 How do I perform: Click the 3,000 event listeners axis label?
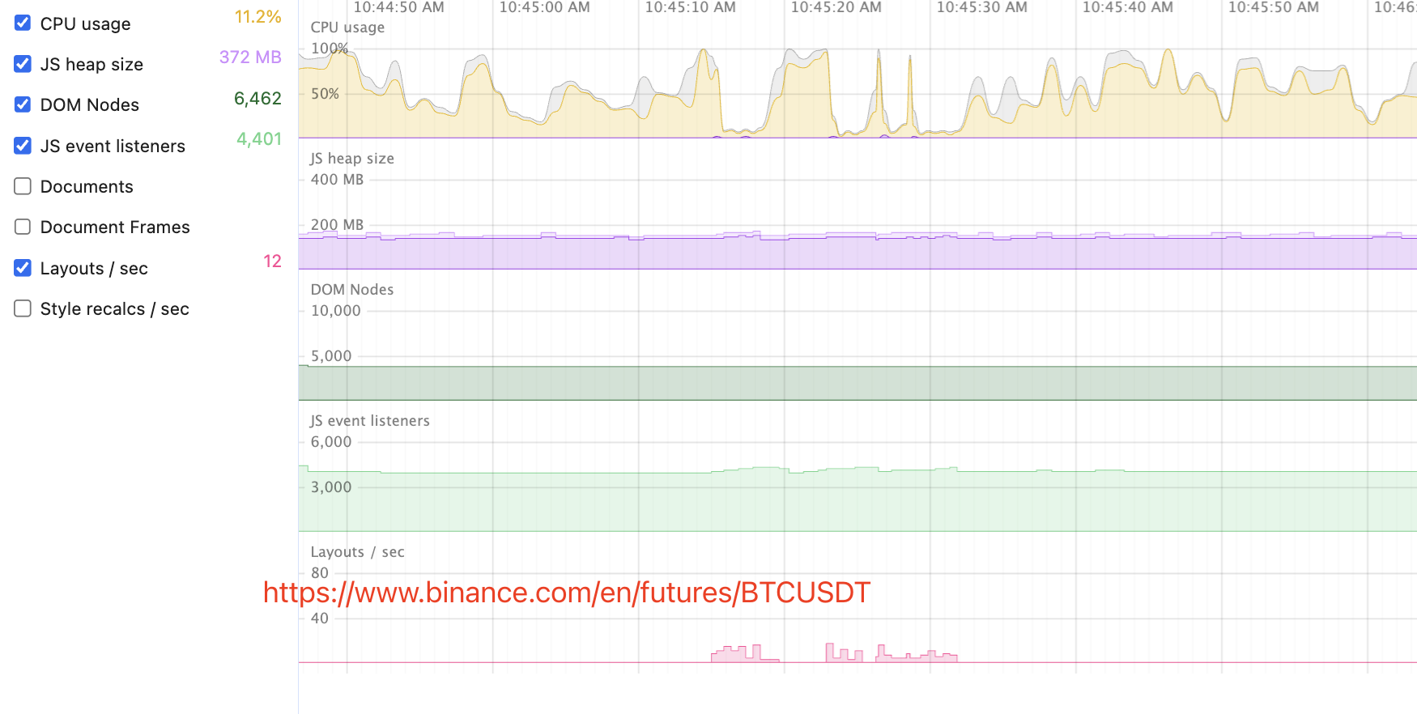click(x=331, y=487)
